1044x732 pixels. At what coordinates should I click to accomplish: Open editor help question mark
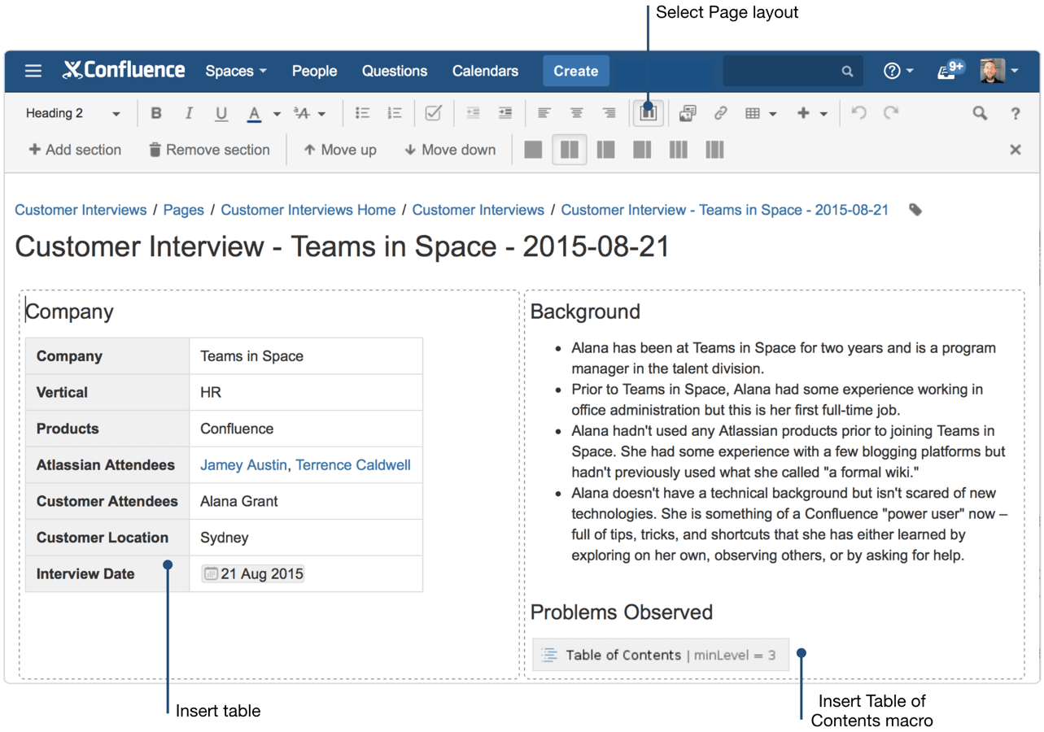coord(1016,114)
